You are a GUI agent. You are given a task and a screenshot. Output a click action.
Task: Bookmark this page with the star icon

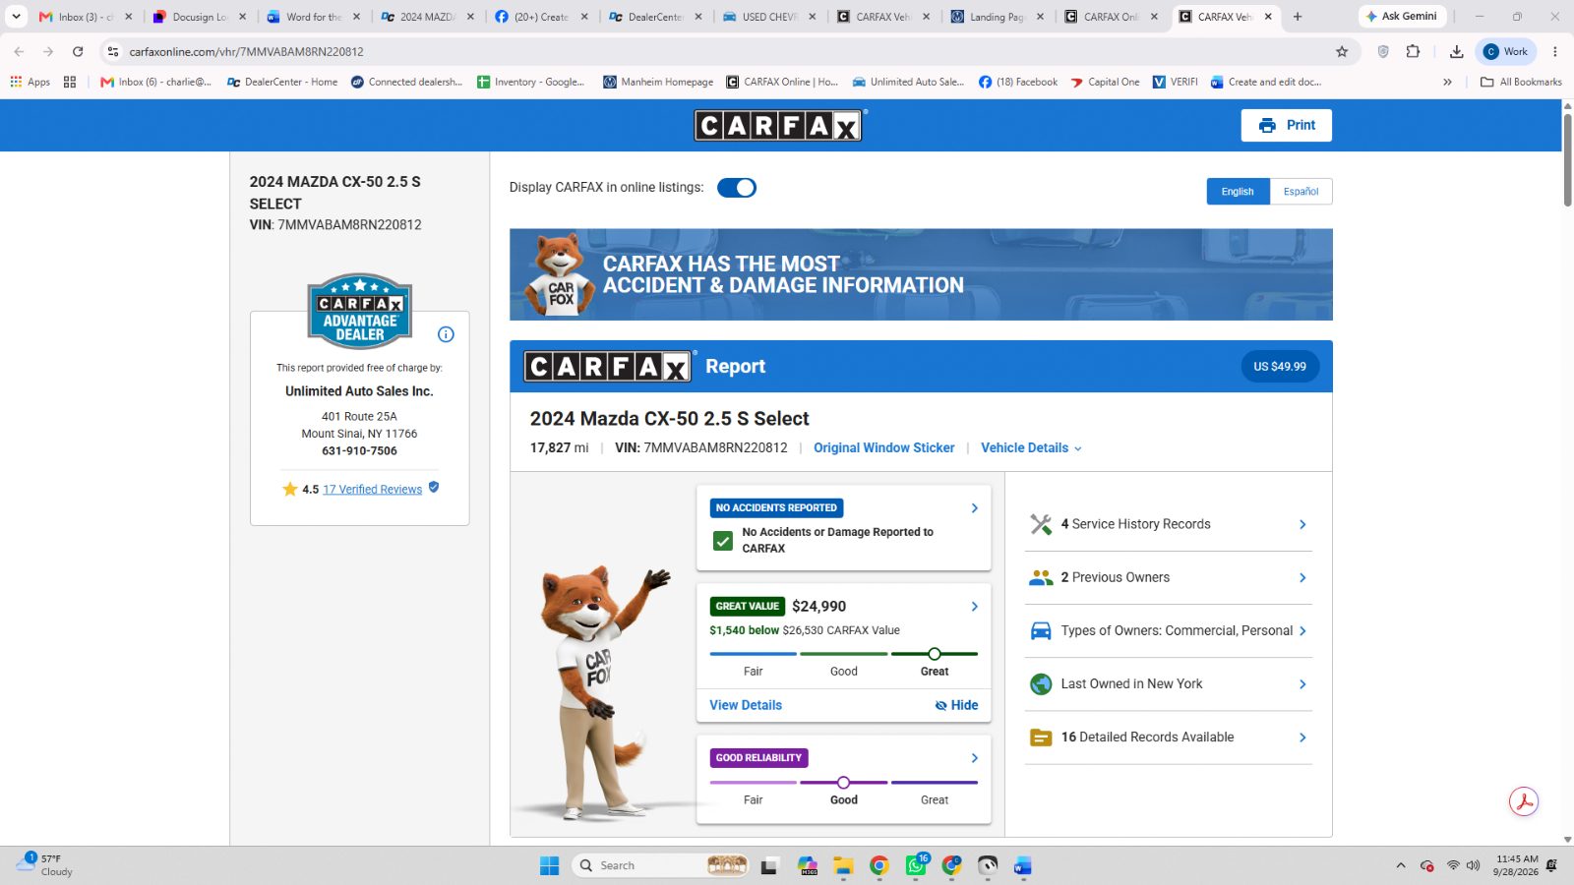(x=1342, y=51)
